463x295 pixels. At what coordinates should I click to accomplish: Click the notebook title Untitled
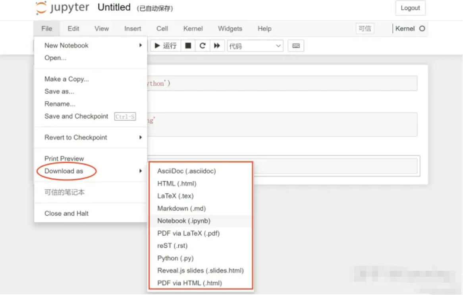(x=114, y=8)
